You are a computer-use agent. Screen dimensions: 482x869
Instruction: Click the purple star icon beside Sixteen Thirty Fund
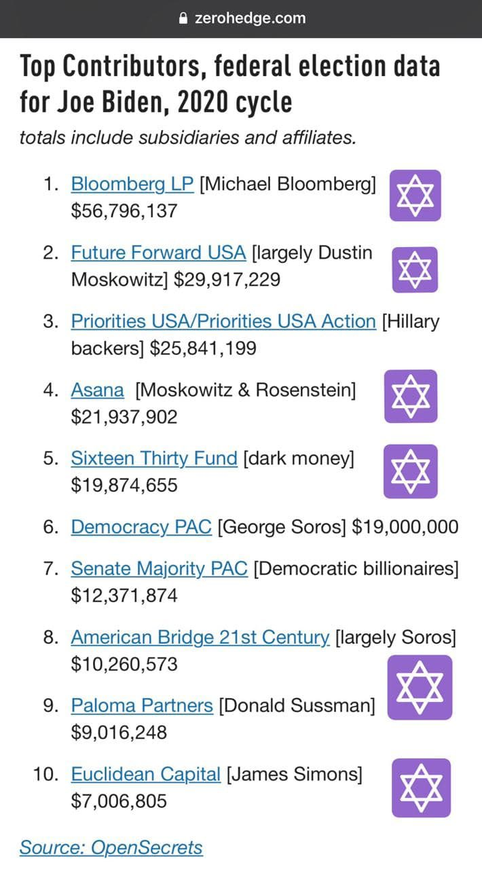click(411, 471)
